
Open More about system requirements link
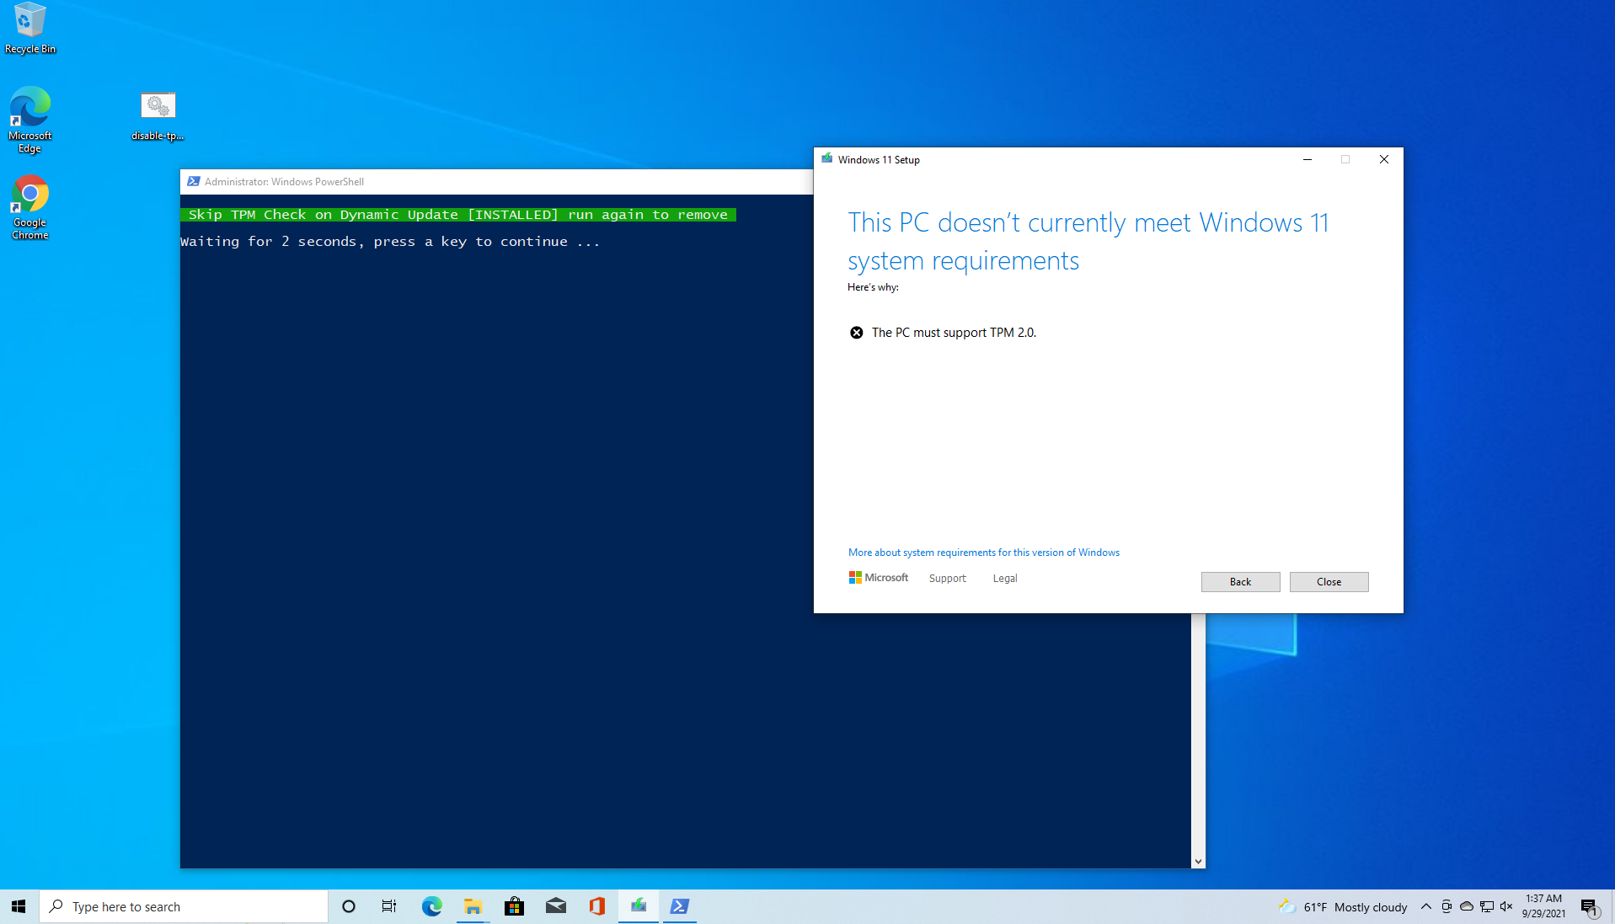[x=983, y=553]
